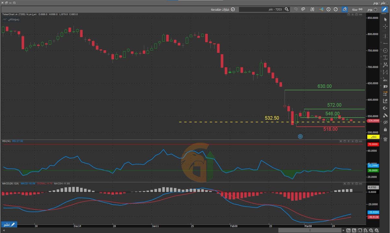Select the crosshair tool in right sidebar
Image resolution: width=390 pixels, height=233 pixels.
pyautogui.click(x=385, y=27)
